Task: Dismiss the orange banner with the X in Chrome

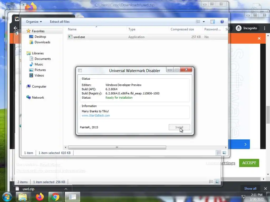Action: pos(259,38)
